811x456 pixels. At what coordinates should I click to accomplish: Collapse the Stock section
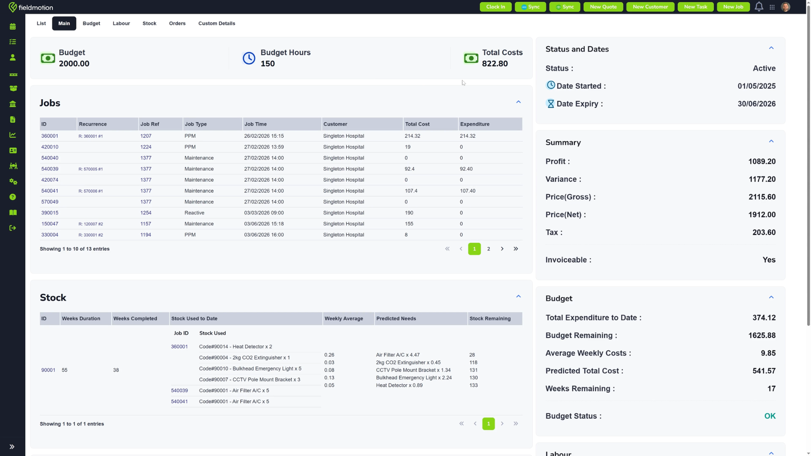pos(518,296)
